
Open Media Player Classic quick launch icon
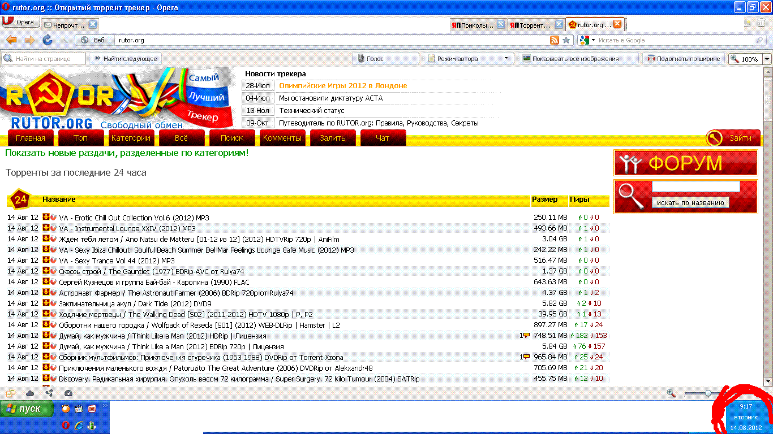(x=79, y=409)
